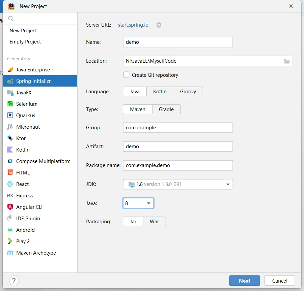This screenshot has height=291, width=304.
Task: Choose Gradle as build type
Action: pos(166,109)
